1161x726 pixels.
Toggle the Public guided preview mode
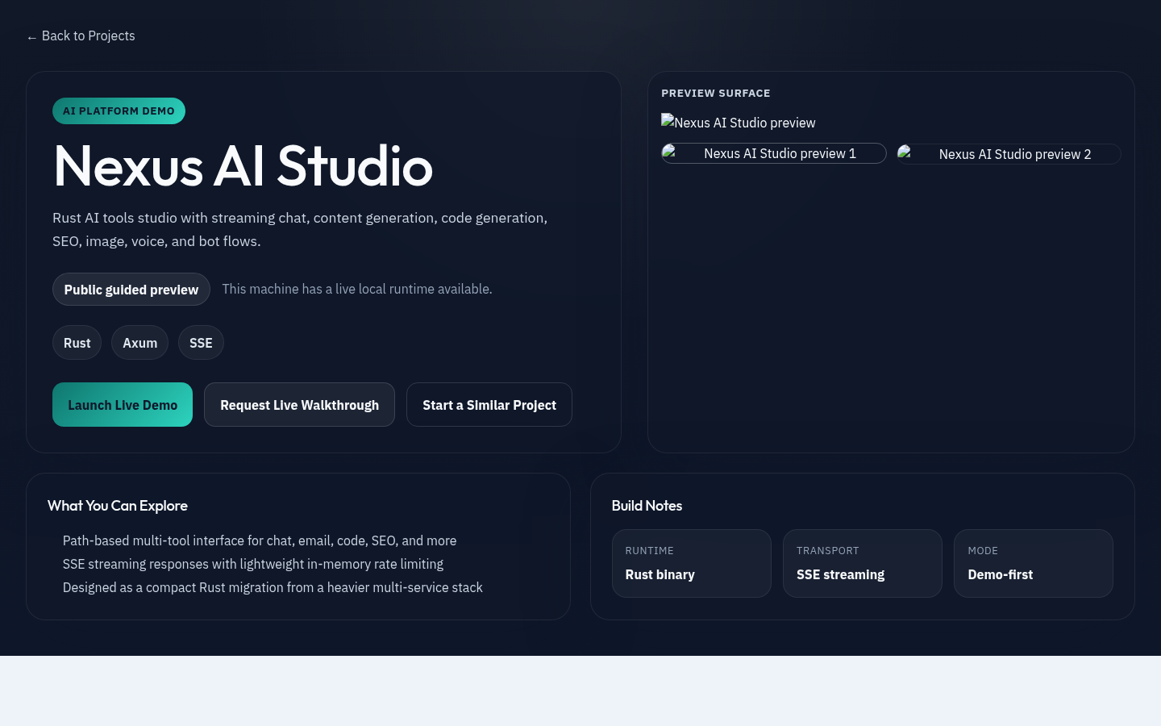pyautogui.click(x=131, y=289)
